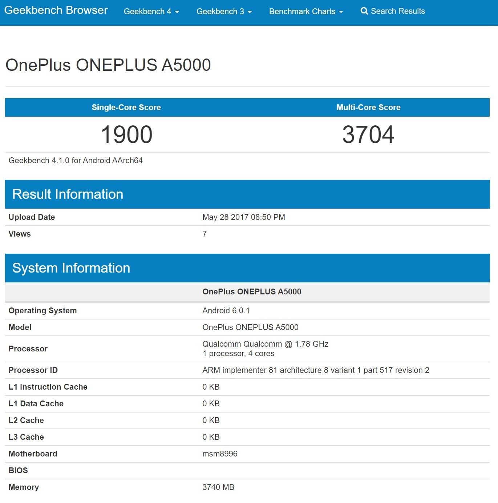Viewport: 498px width, 503px height.
Task: Click the L2 Cache row label
Action: 26,420
